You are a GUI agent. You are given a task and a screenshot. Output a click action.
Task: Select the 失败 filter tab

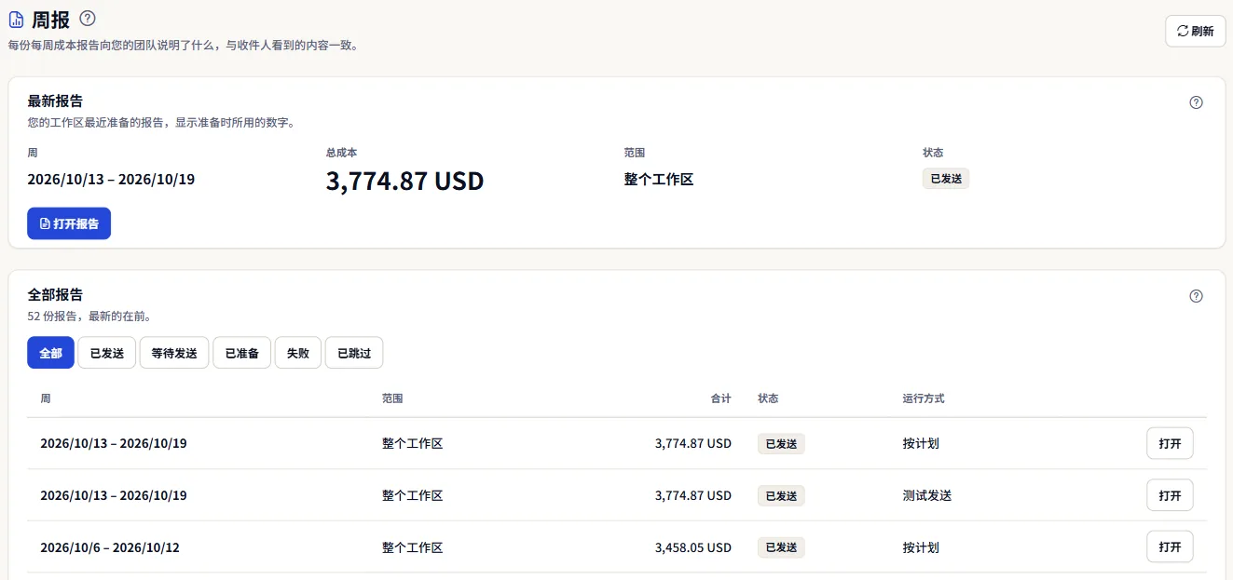[x=298, y=353]
